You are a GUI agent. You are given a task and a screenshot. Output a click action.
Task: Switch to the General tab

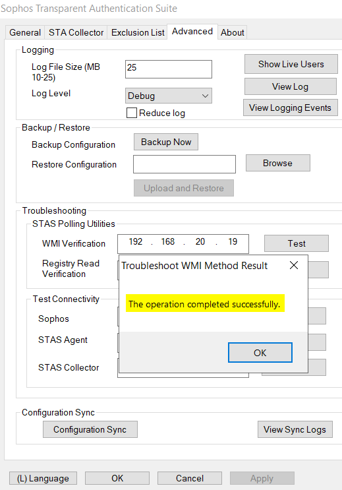click(25, 32)
